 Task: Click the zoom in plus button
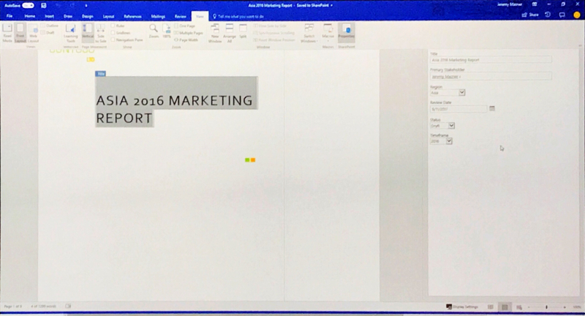[x=565, y=307]
